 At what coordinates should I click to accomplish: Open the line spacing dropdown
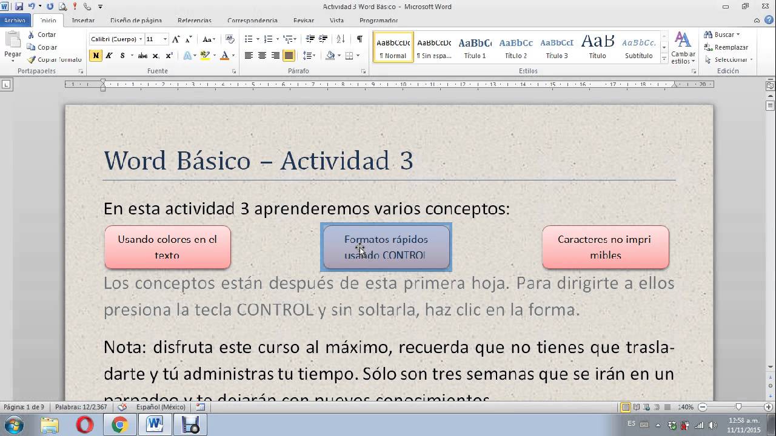click(310, 56)
